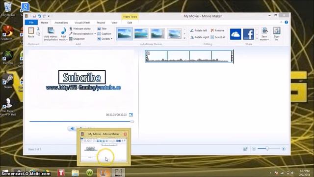
Task: Click the Undo icon in quick access toolbar
Action: pos(39,16)
